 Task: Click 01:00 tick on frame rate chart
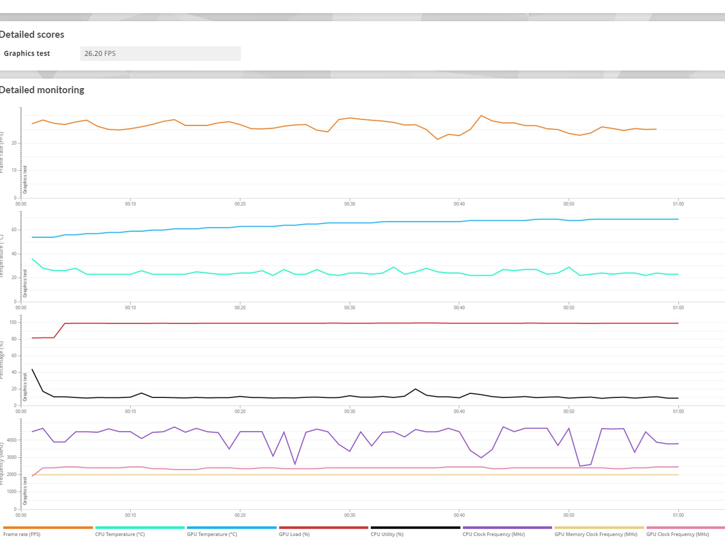678,204
